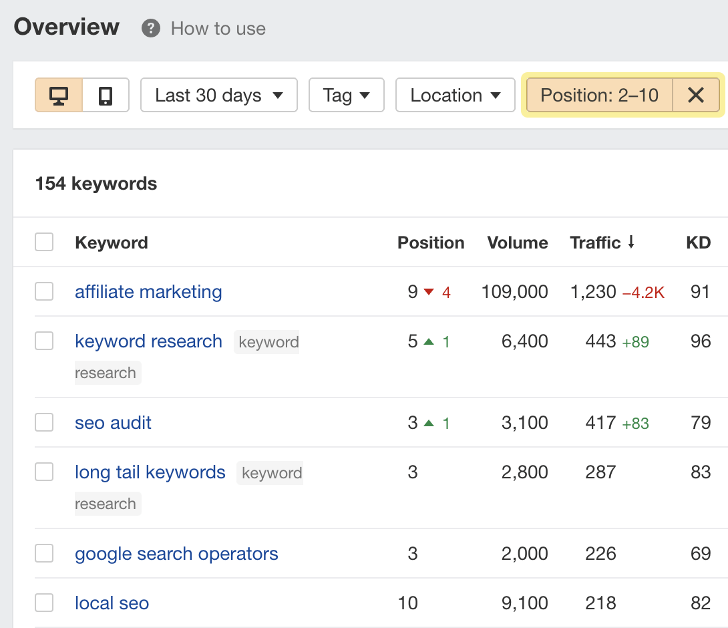Select the affiliate marketing row checkbox

coord(44,292)
